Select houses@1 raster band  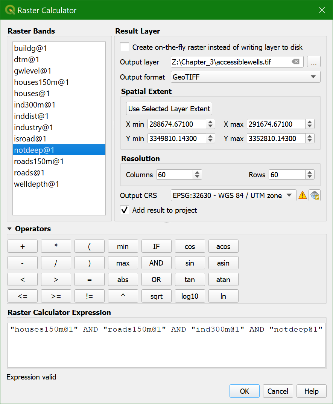(x=59, y=94)
